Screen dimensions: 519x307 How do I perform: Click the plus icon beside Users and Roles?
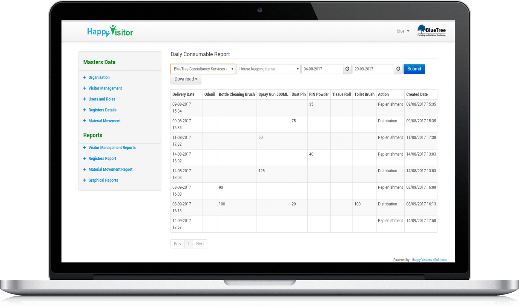85,99
